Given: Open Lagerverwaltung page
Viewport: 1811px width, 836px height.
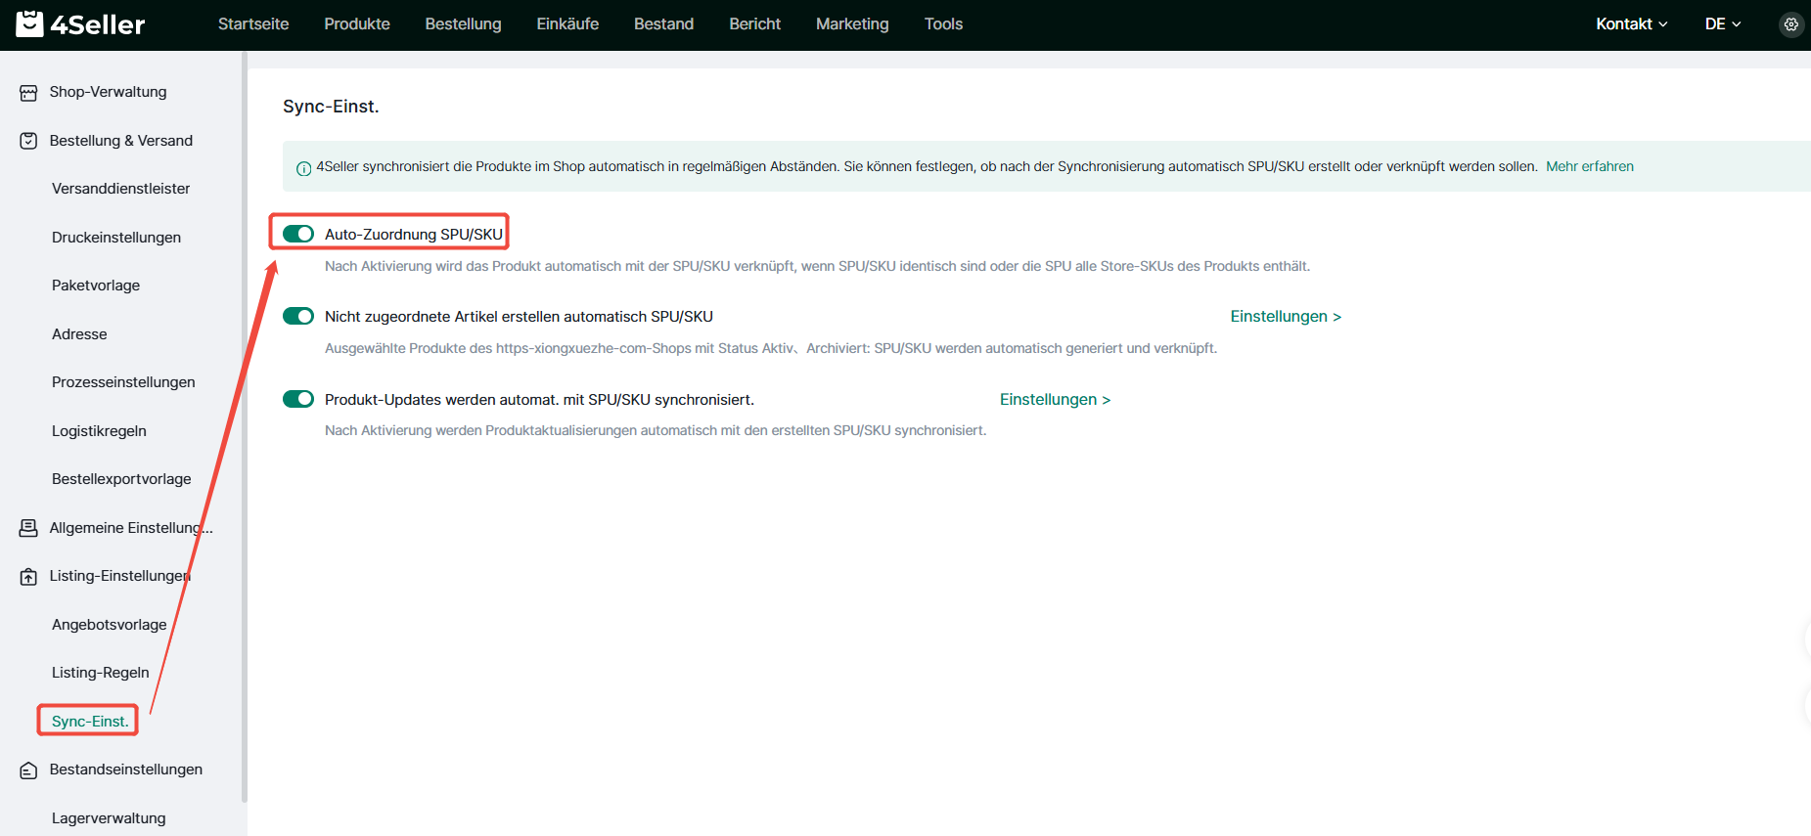Looking at the screenshot, I should (109, 818).
